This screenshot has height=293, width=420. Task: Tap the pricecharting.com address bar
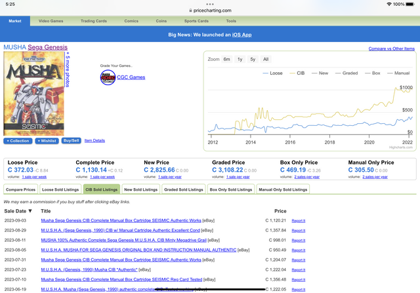(210, 10)
